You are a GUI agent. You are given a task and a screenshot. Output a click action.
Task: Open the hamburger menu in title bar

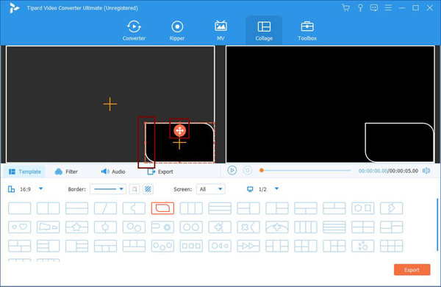[x=388, y=8]
